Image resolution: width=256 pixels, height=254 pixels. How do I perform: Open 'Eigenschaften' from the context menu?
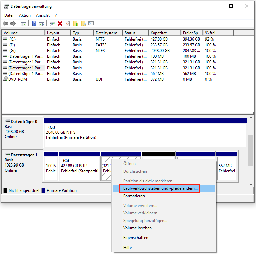pos(135,238)
